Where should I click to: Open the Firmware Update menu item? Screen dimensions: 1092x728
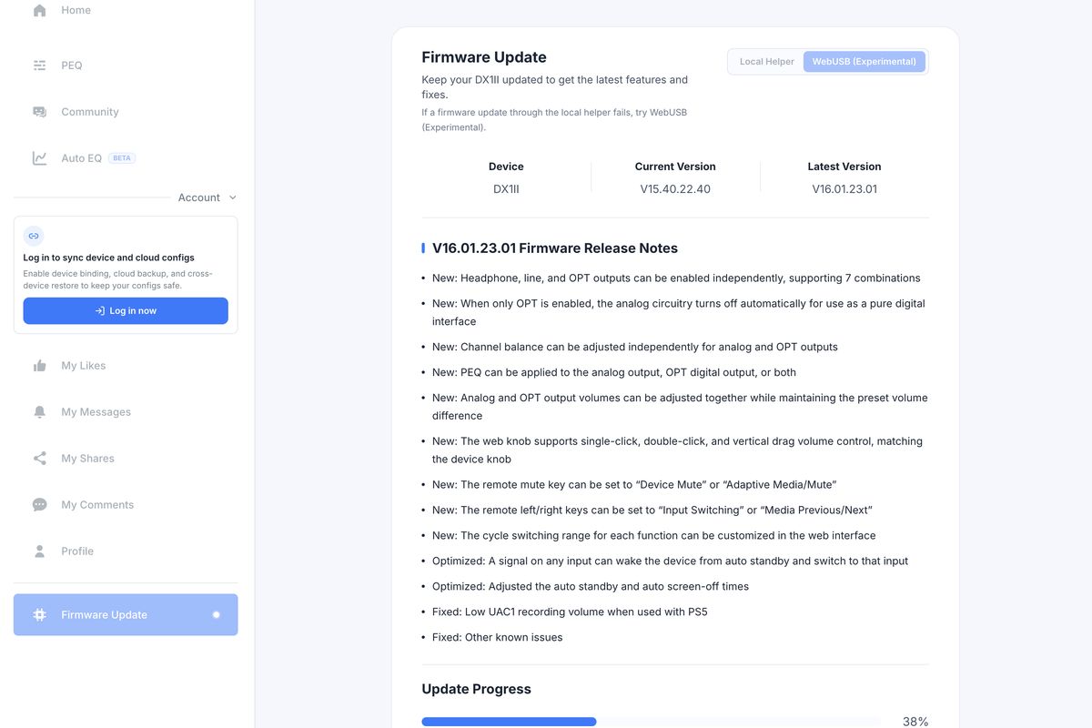tap(126, 615)
